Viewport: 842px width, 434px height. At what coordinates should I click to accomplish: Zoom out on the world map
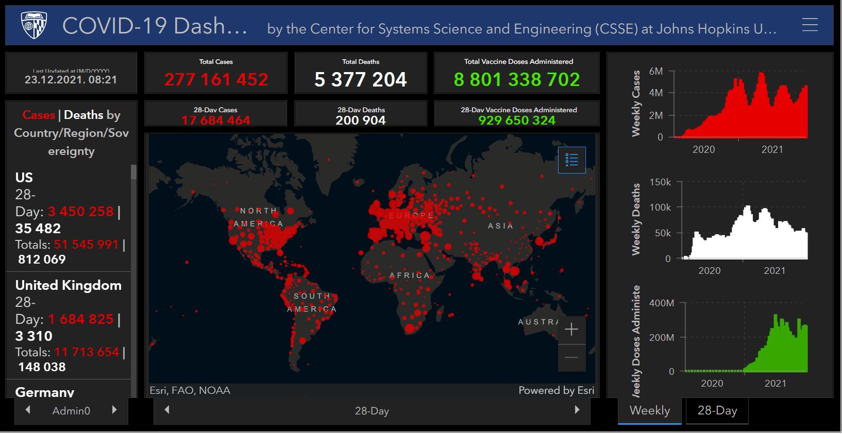click(571, 358)
